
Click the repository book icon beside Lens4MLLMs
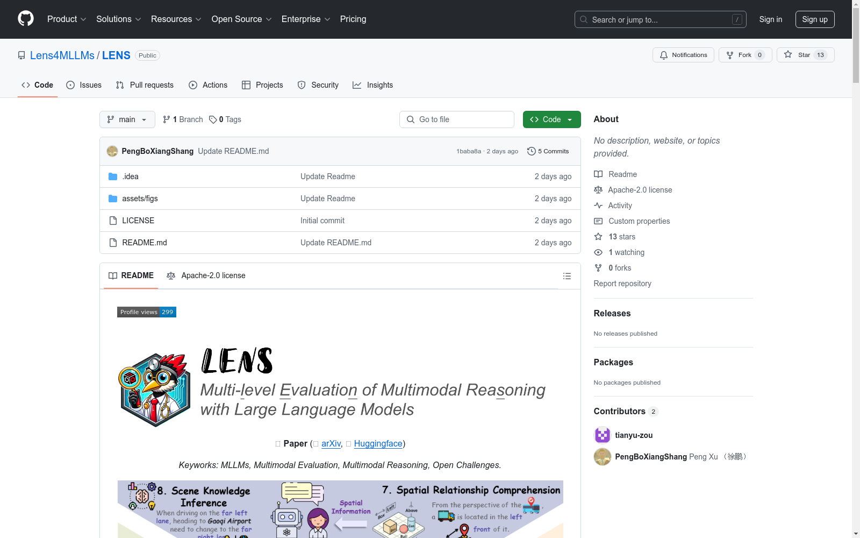21,55
